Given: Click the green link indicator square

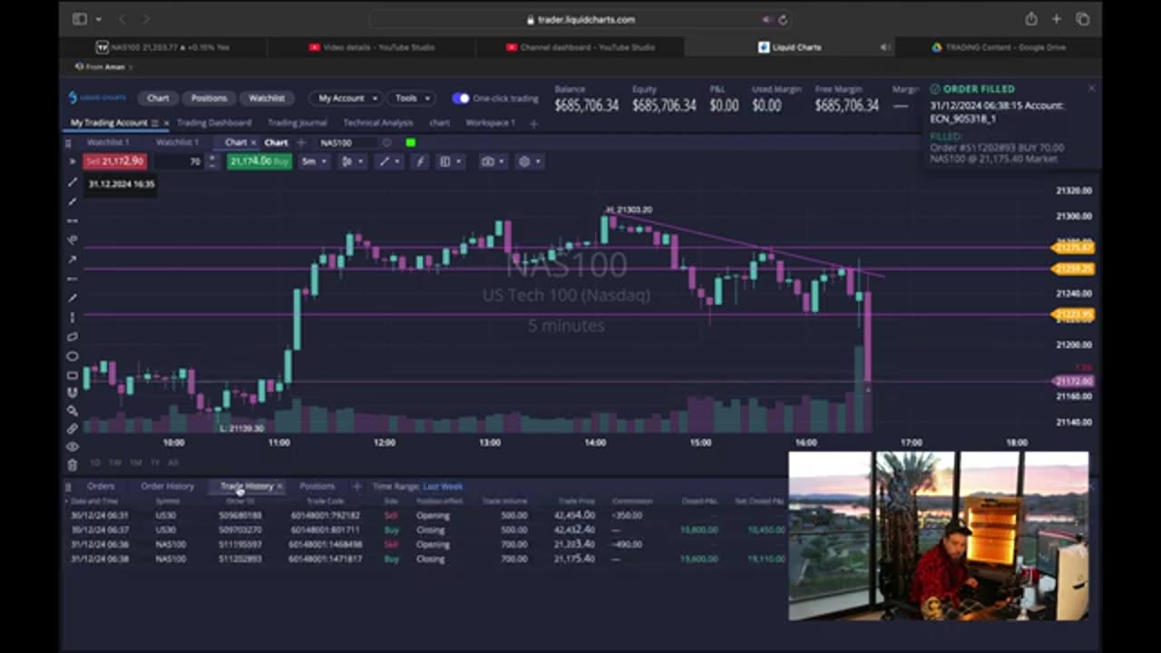Looking at the screenshot, I should coord(411,142).
